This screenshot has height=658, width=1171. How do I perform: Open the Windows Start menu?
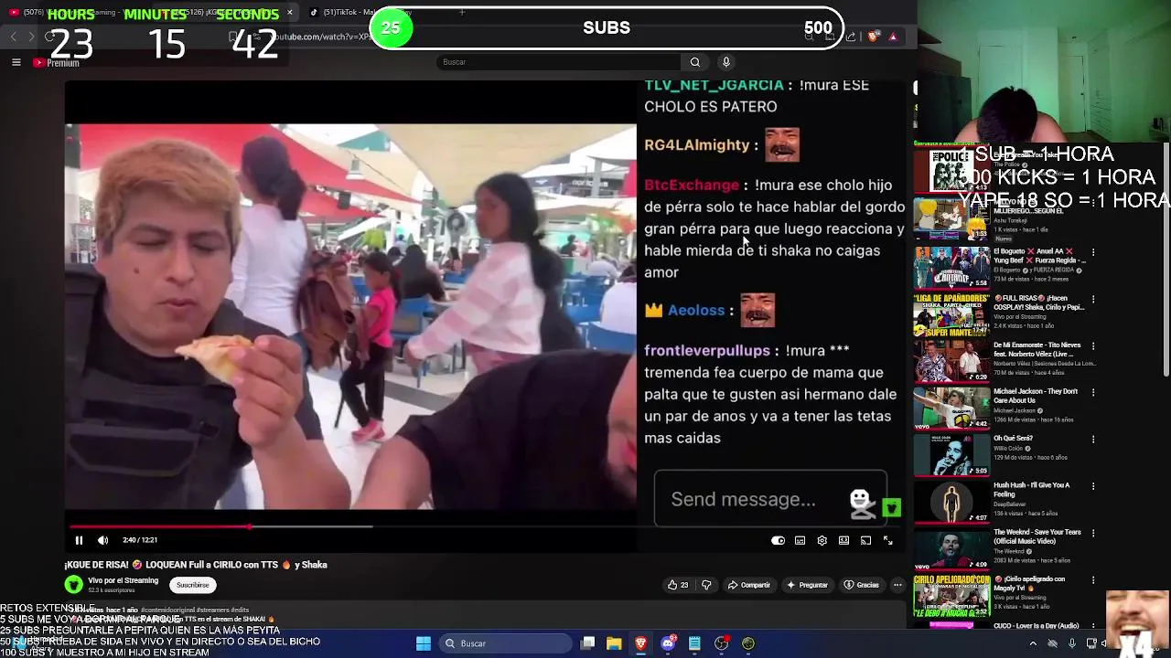click(x=424, y=643)
